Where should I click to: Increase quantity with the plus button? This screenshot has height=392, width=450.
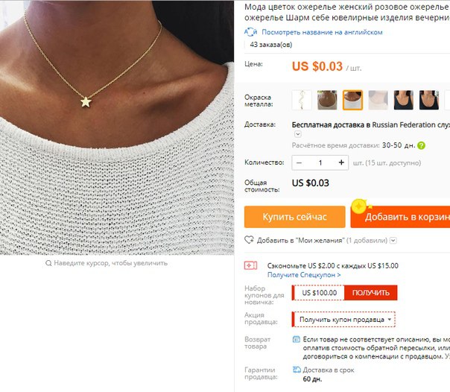(x=341, y=162)
